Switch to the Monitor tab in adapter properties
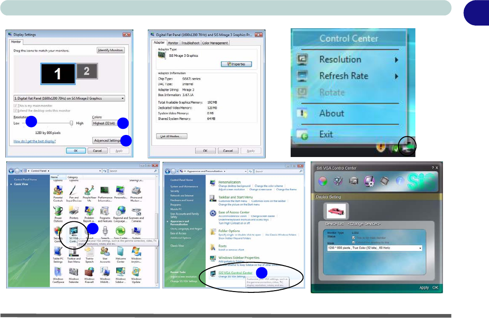Image resolution: width=489 pixels, height=318 pixels. coord(173,43)
